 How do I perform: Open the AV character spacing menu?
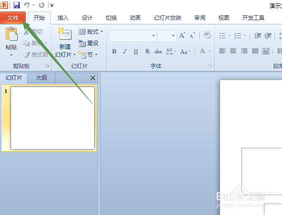click(x=171, y=52)
